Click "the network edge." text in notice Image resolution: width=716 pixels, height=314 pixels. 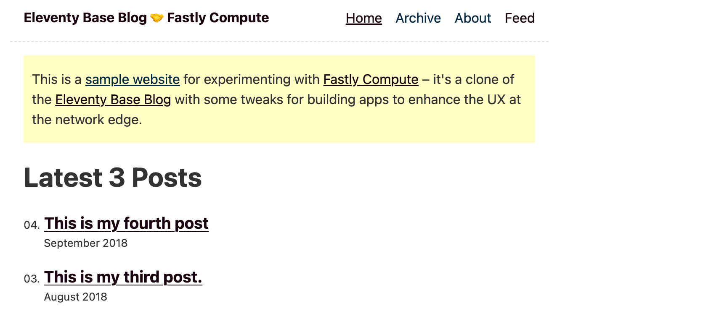tap(87, 120)
